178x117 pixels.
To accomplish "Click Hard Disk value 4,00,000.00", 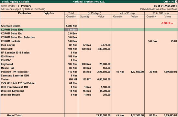I will [x=104, y=49].
